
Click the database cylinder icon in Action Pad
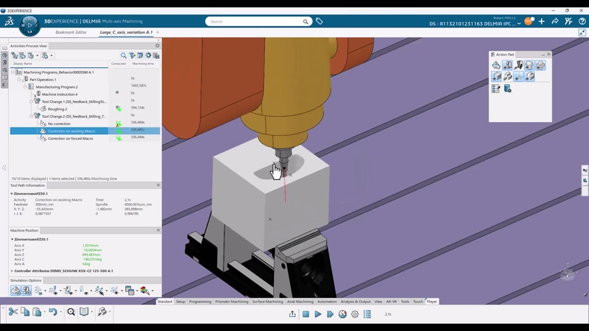(x=507, y=88)
